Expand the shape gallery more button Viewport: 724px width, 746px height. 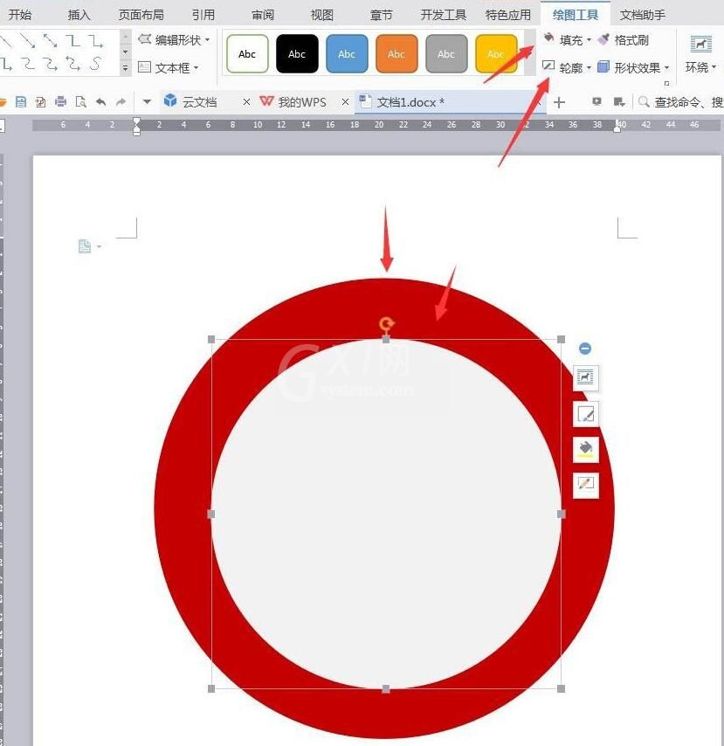pos(125,68)
